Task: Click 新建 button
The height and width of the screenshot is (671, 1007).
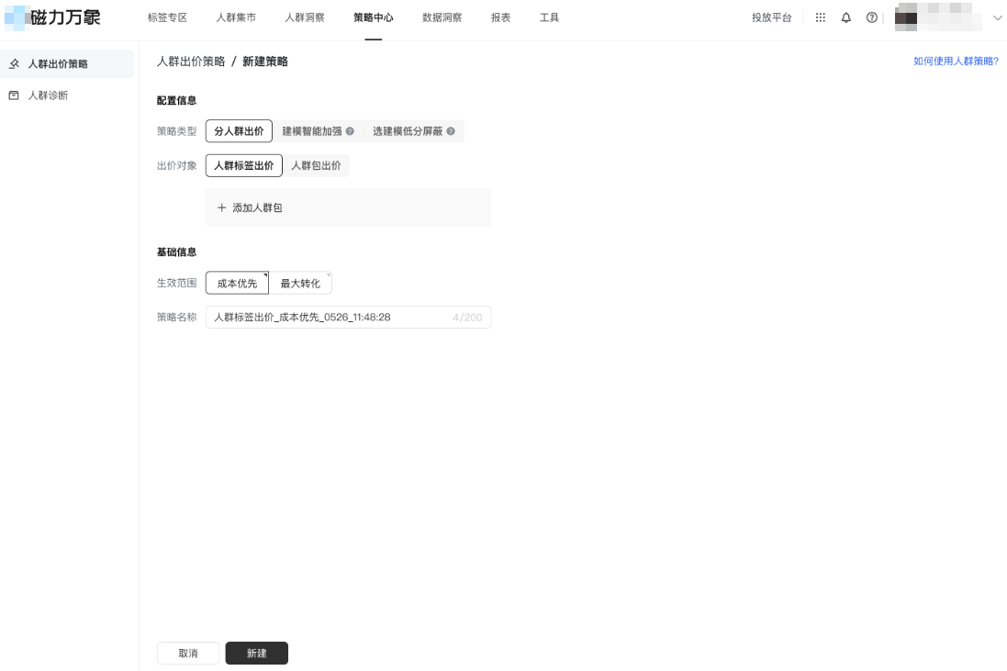Action: pyautogui.click(x=257, y=653)
